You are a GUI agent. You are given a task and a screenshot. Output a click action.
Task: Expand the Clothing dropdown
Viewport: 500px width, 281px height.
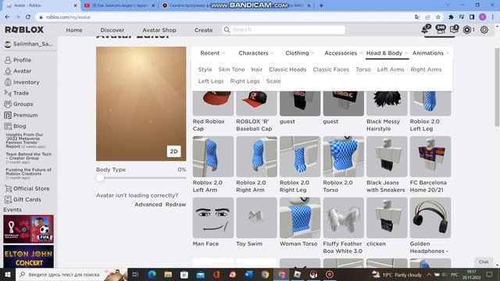click(x=300, y=53)
